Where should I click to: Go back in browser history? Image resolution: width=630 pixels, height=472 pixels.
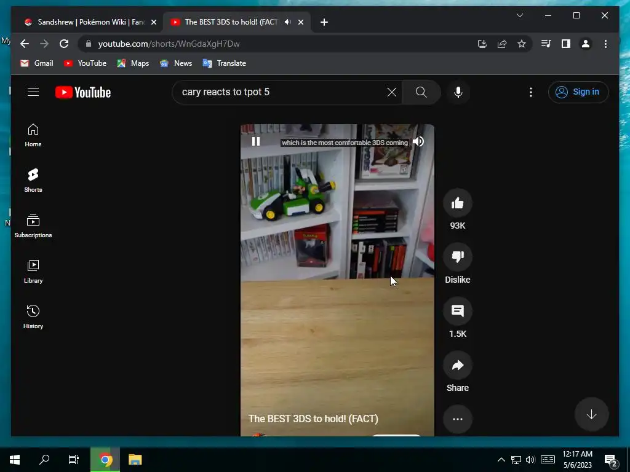25,44
